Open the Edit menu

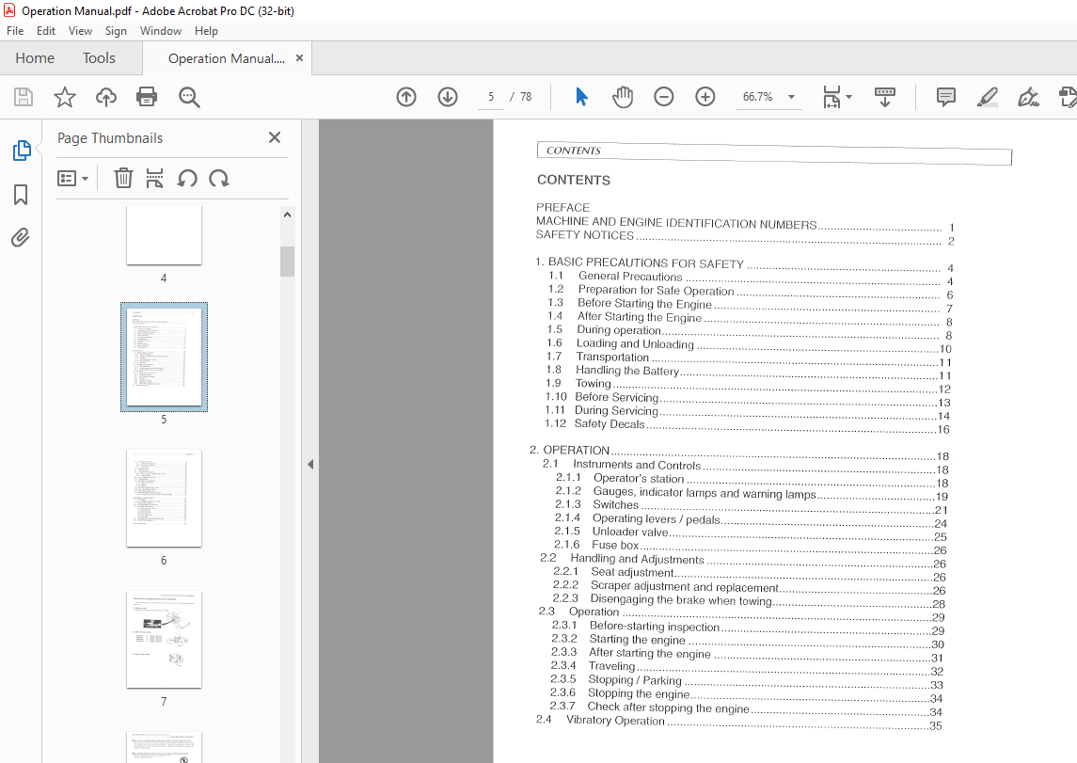[x=46, y=31]
